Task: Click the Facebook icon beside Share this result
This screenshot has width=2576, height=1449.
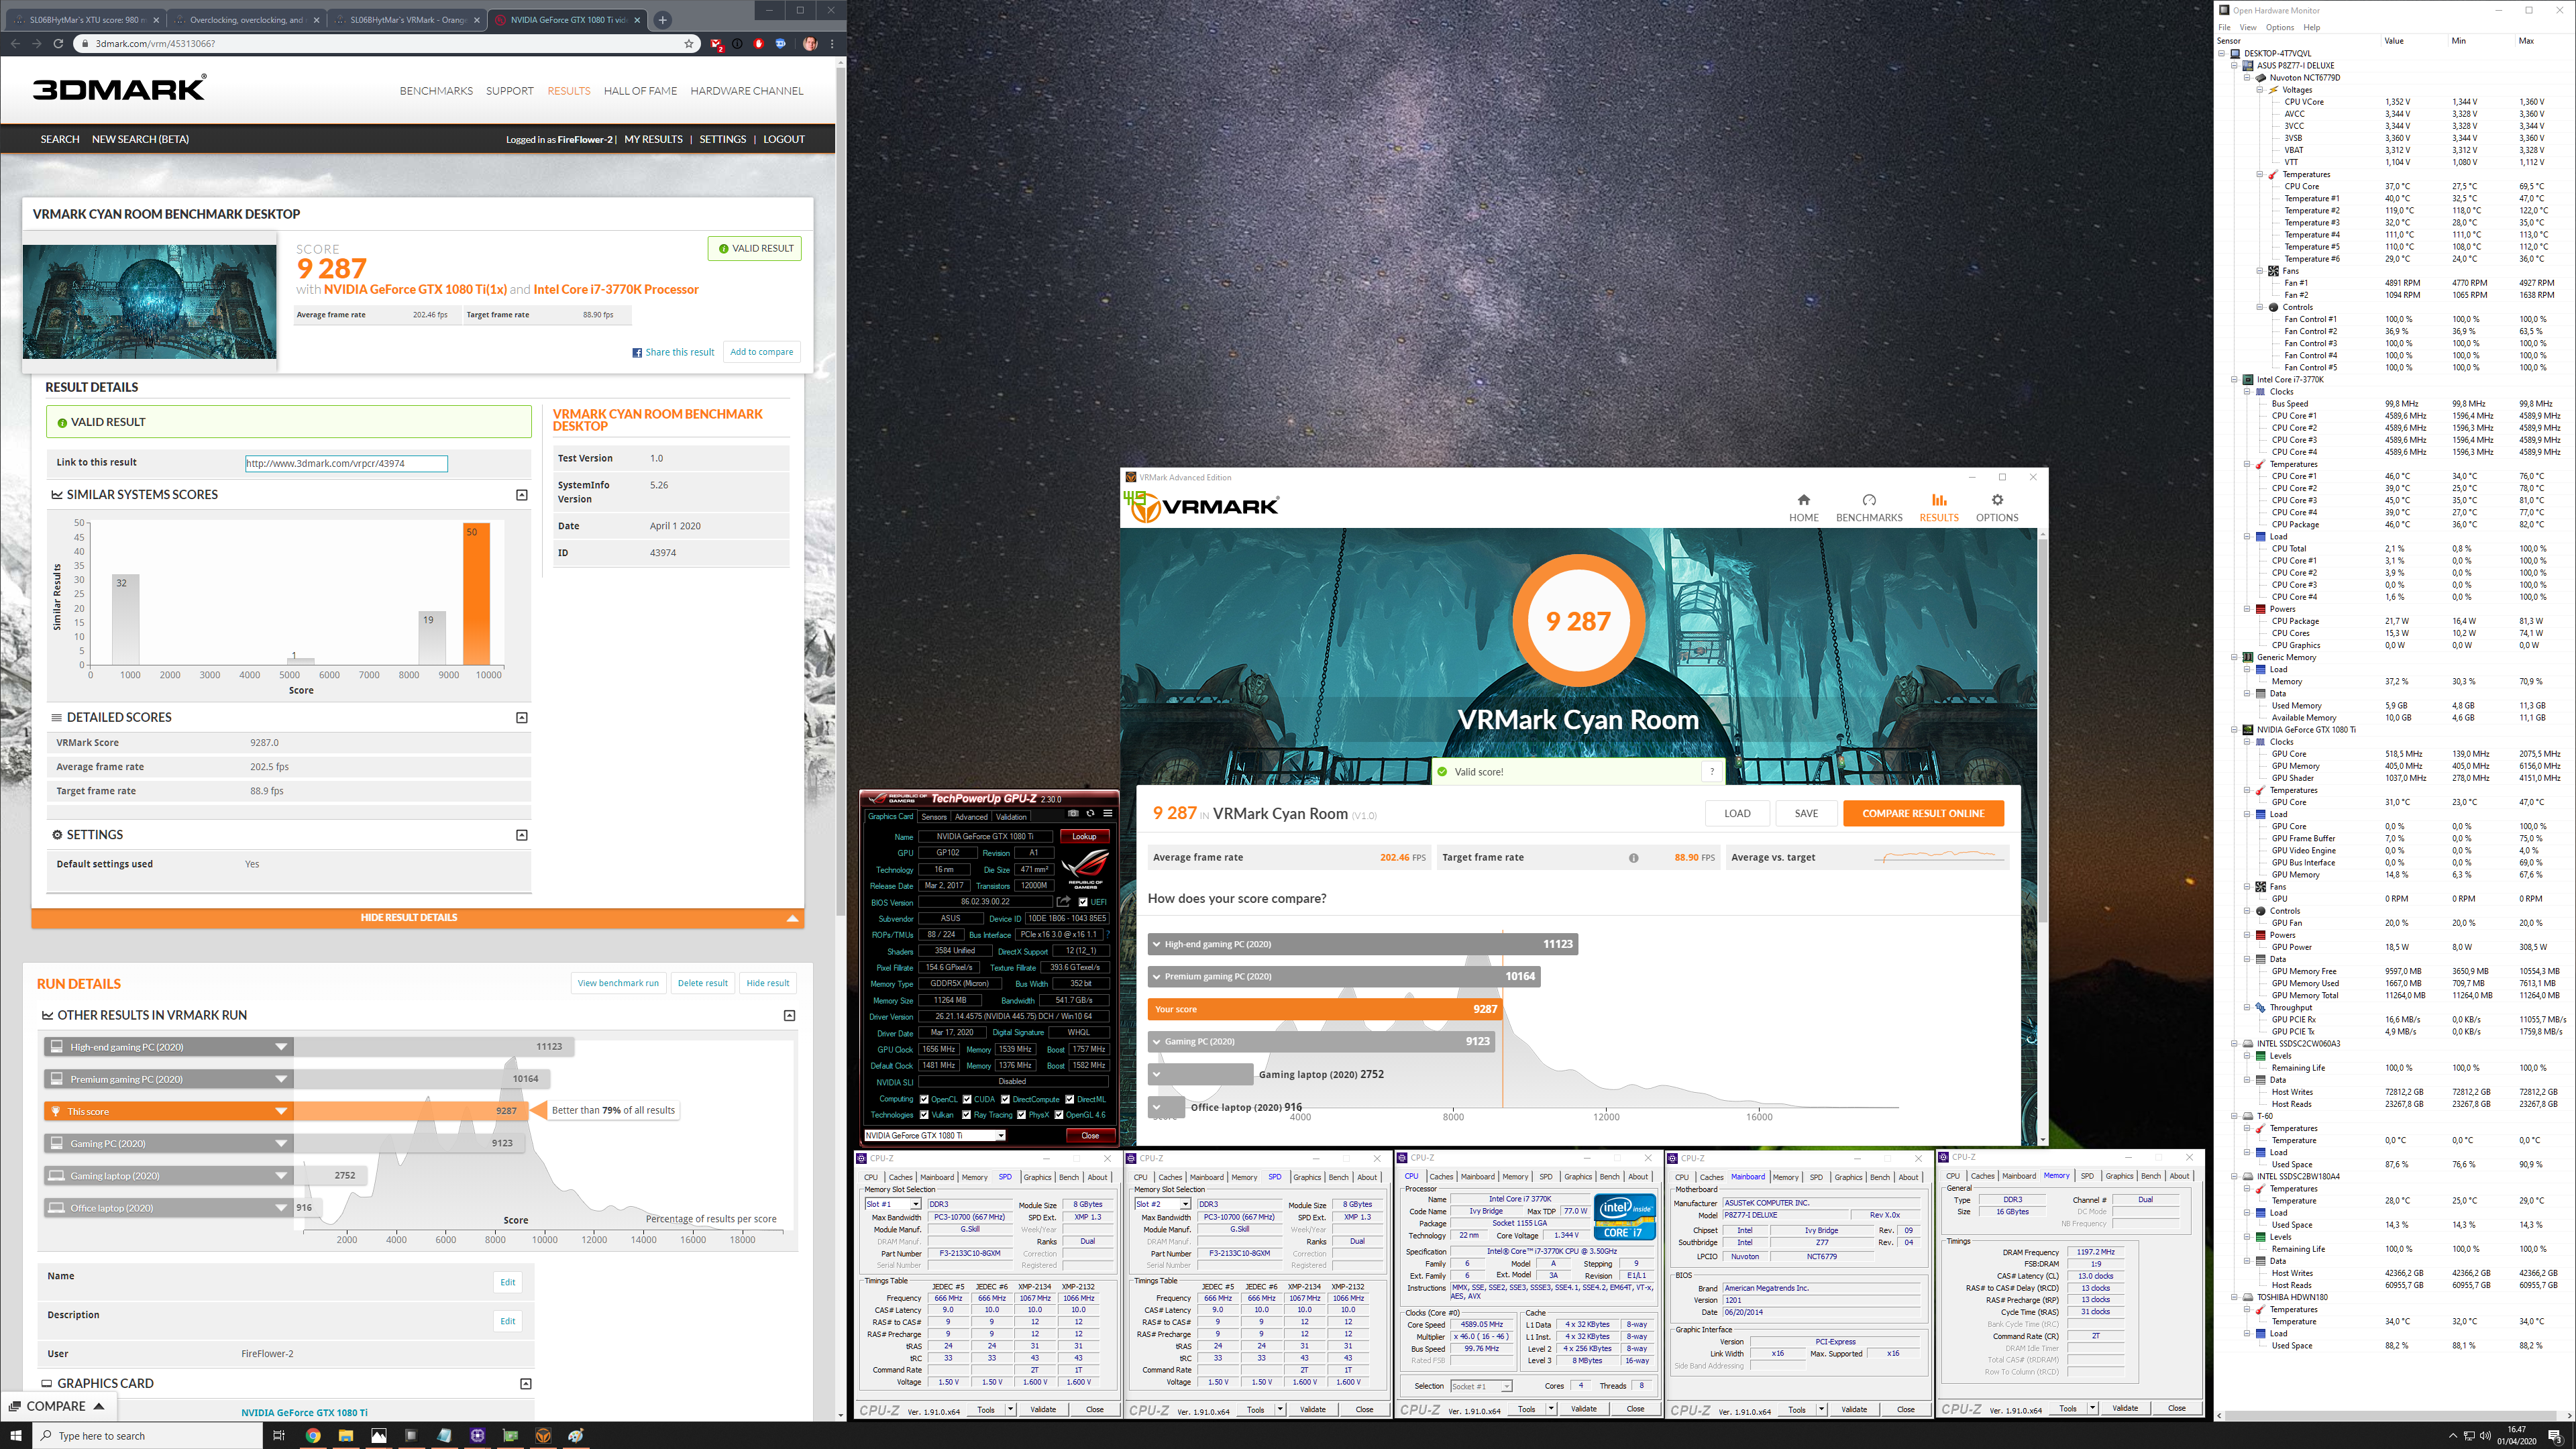Action: click(637, 352)
